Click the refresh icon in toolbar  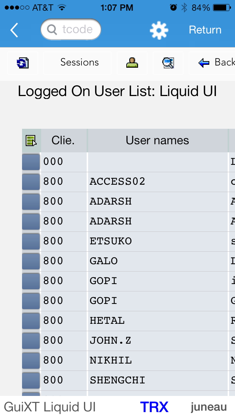click(23, 63)
